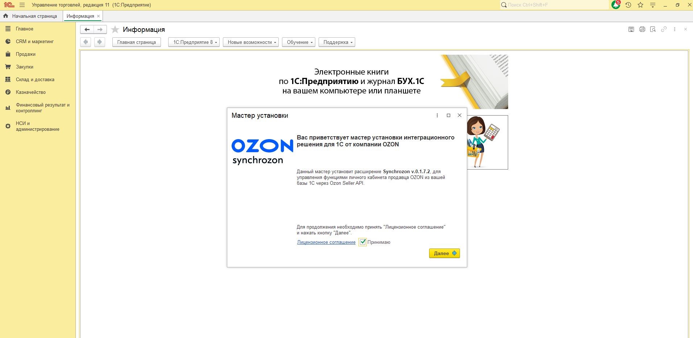Focus the Поиск Ctrl+Shift+F search field
The width and height of the screenshot is (693, 338).
click(x=555, y=5)
